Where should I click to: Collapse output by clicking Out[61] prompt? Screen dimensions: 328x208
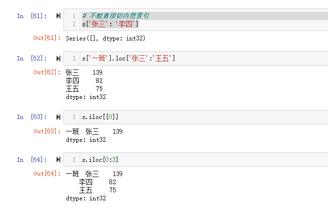pos(47,38)
